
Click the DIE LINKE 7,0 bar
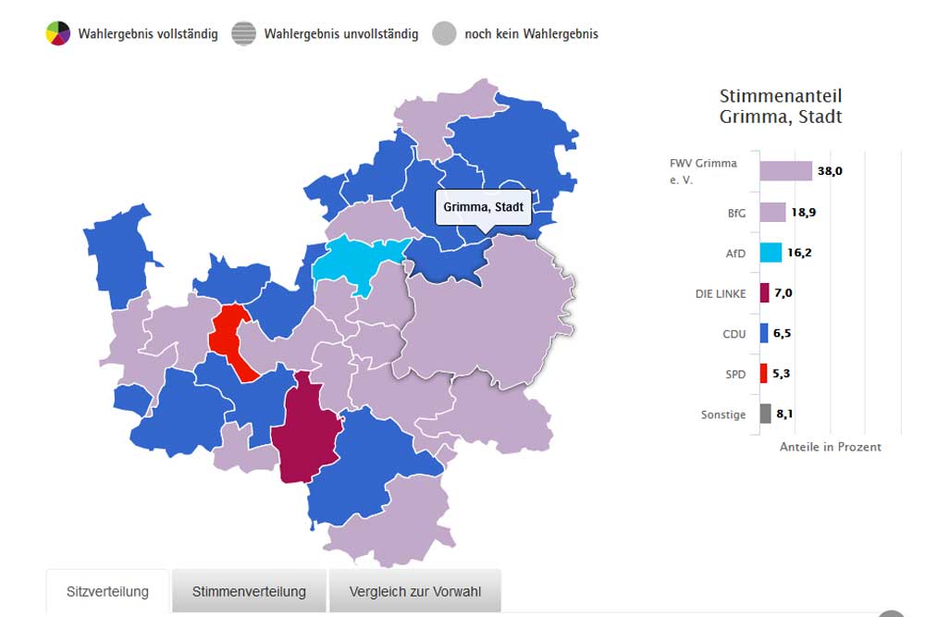tap(765, 292)
